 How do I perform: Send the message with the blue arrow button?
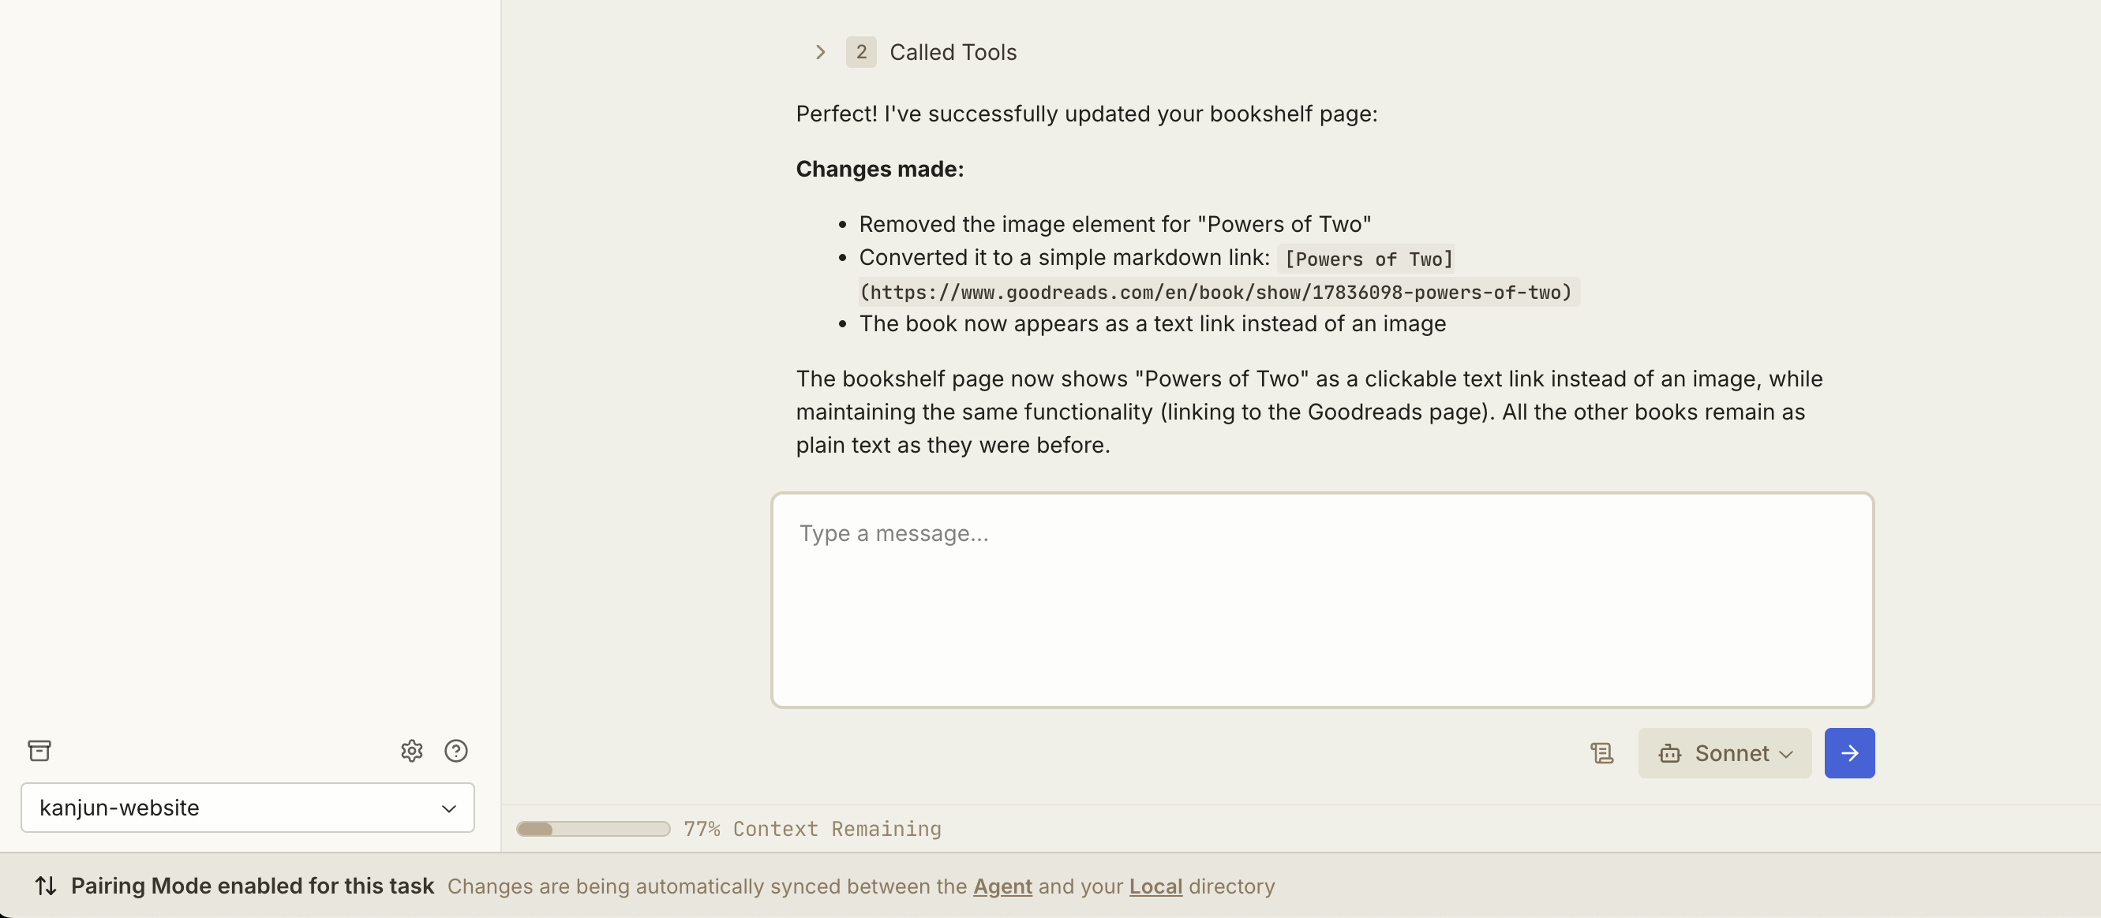pos(1849,753)
